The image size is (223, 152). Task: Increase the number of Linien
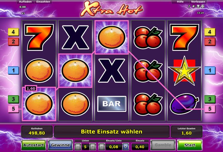pyautogui.click(x=93, y=147)
